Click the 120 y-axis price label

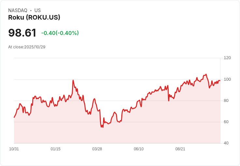click(227, 58)
